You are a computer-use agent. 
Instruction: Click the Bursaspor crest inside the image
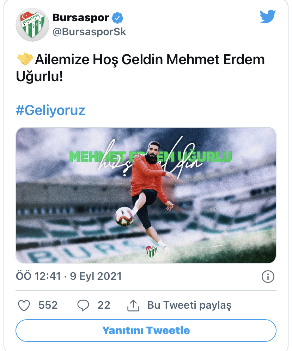(151, 252)
